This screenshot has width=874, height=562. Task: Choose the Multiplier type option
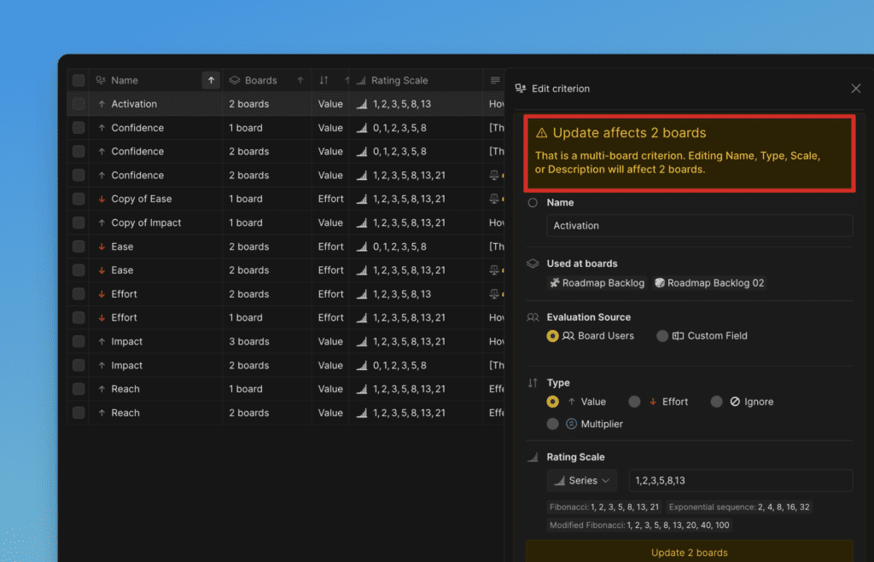[x=553, y=424]
